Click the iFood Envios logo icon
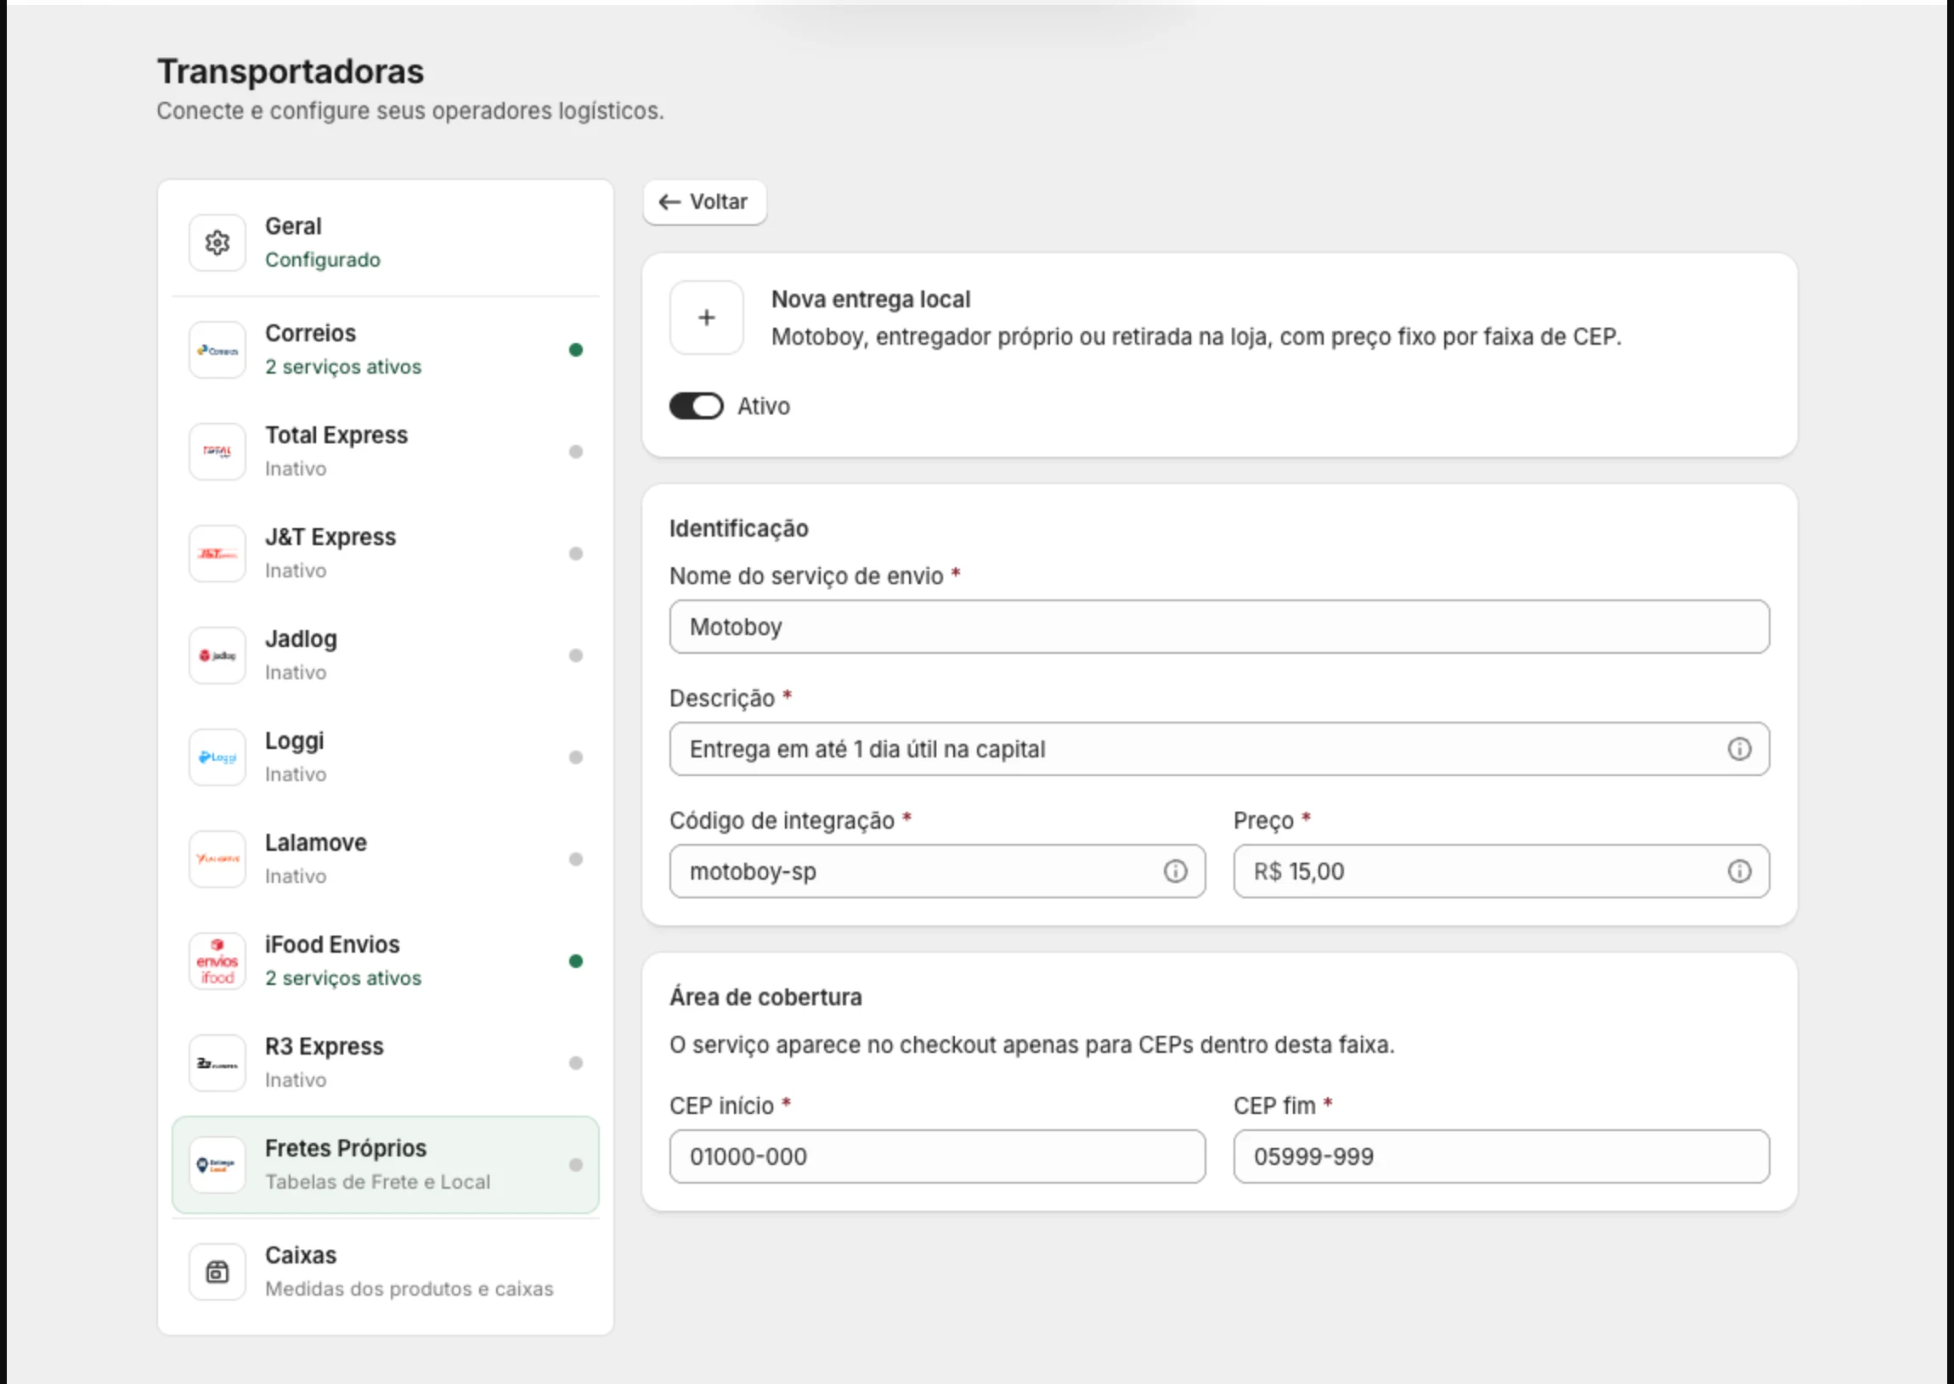This screenshot has width=1954, height=1384. coord(217,961)
